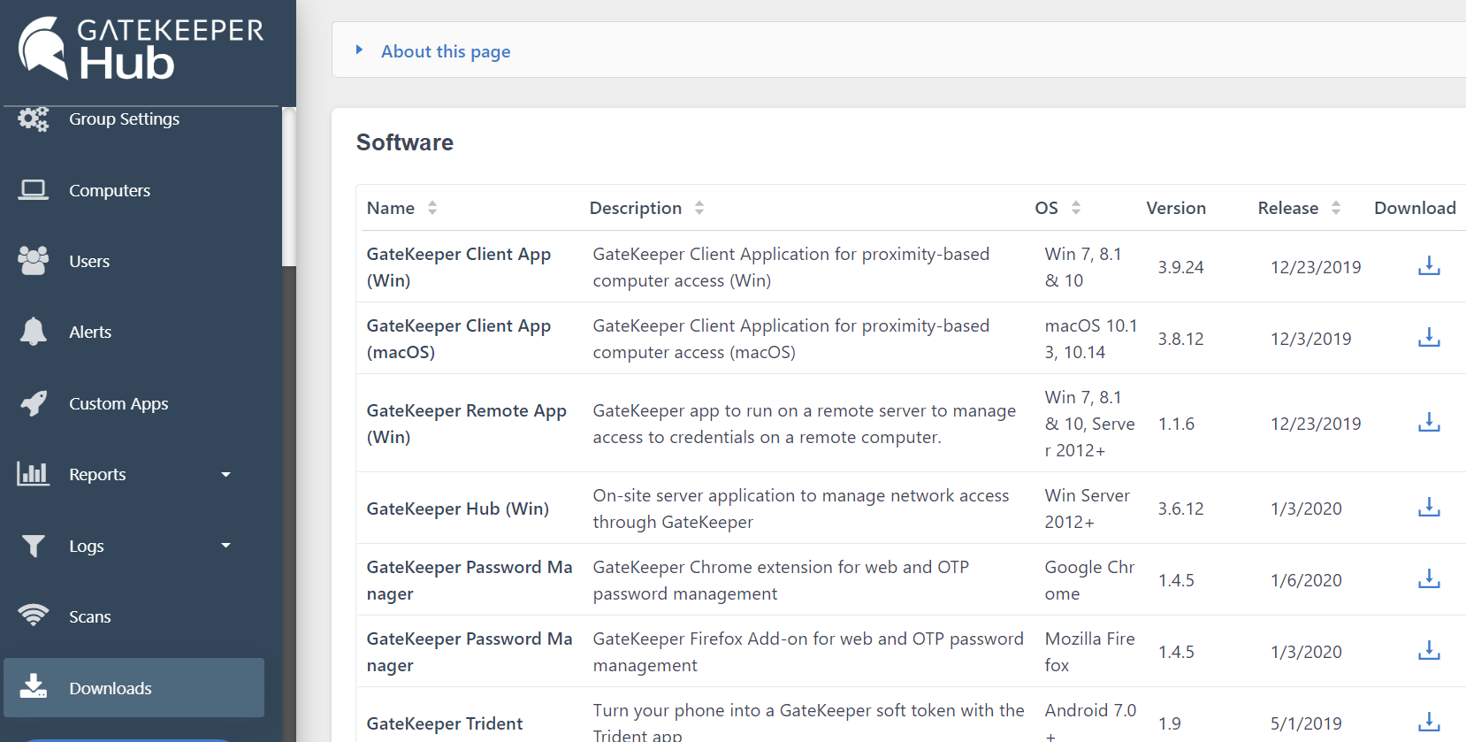Click the sidebar vertical scrollbar
Viewport: 1466px width, 742px height.
[288, 187]
